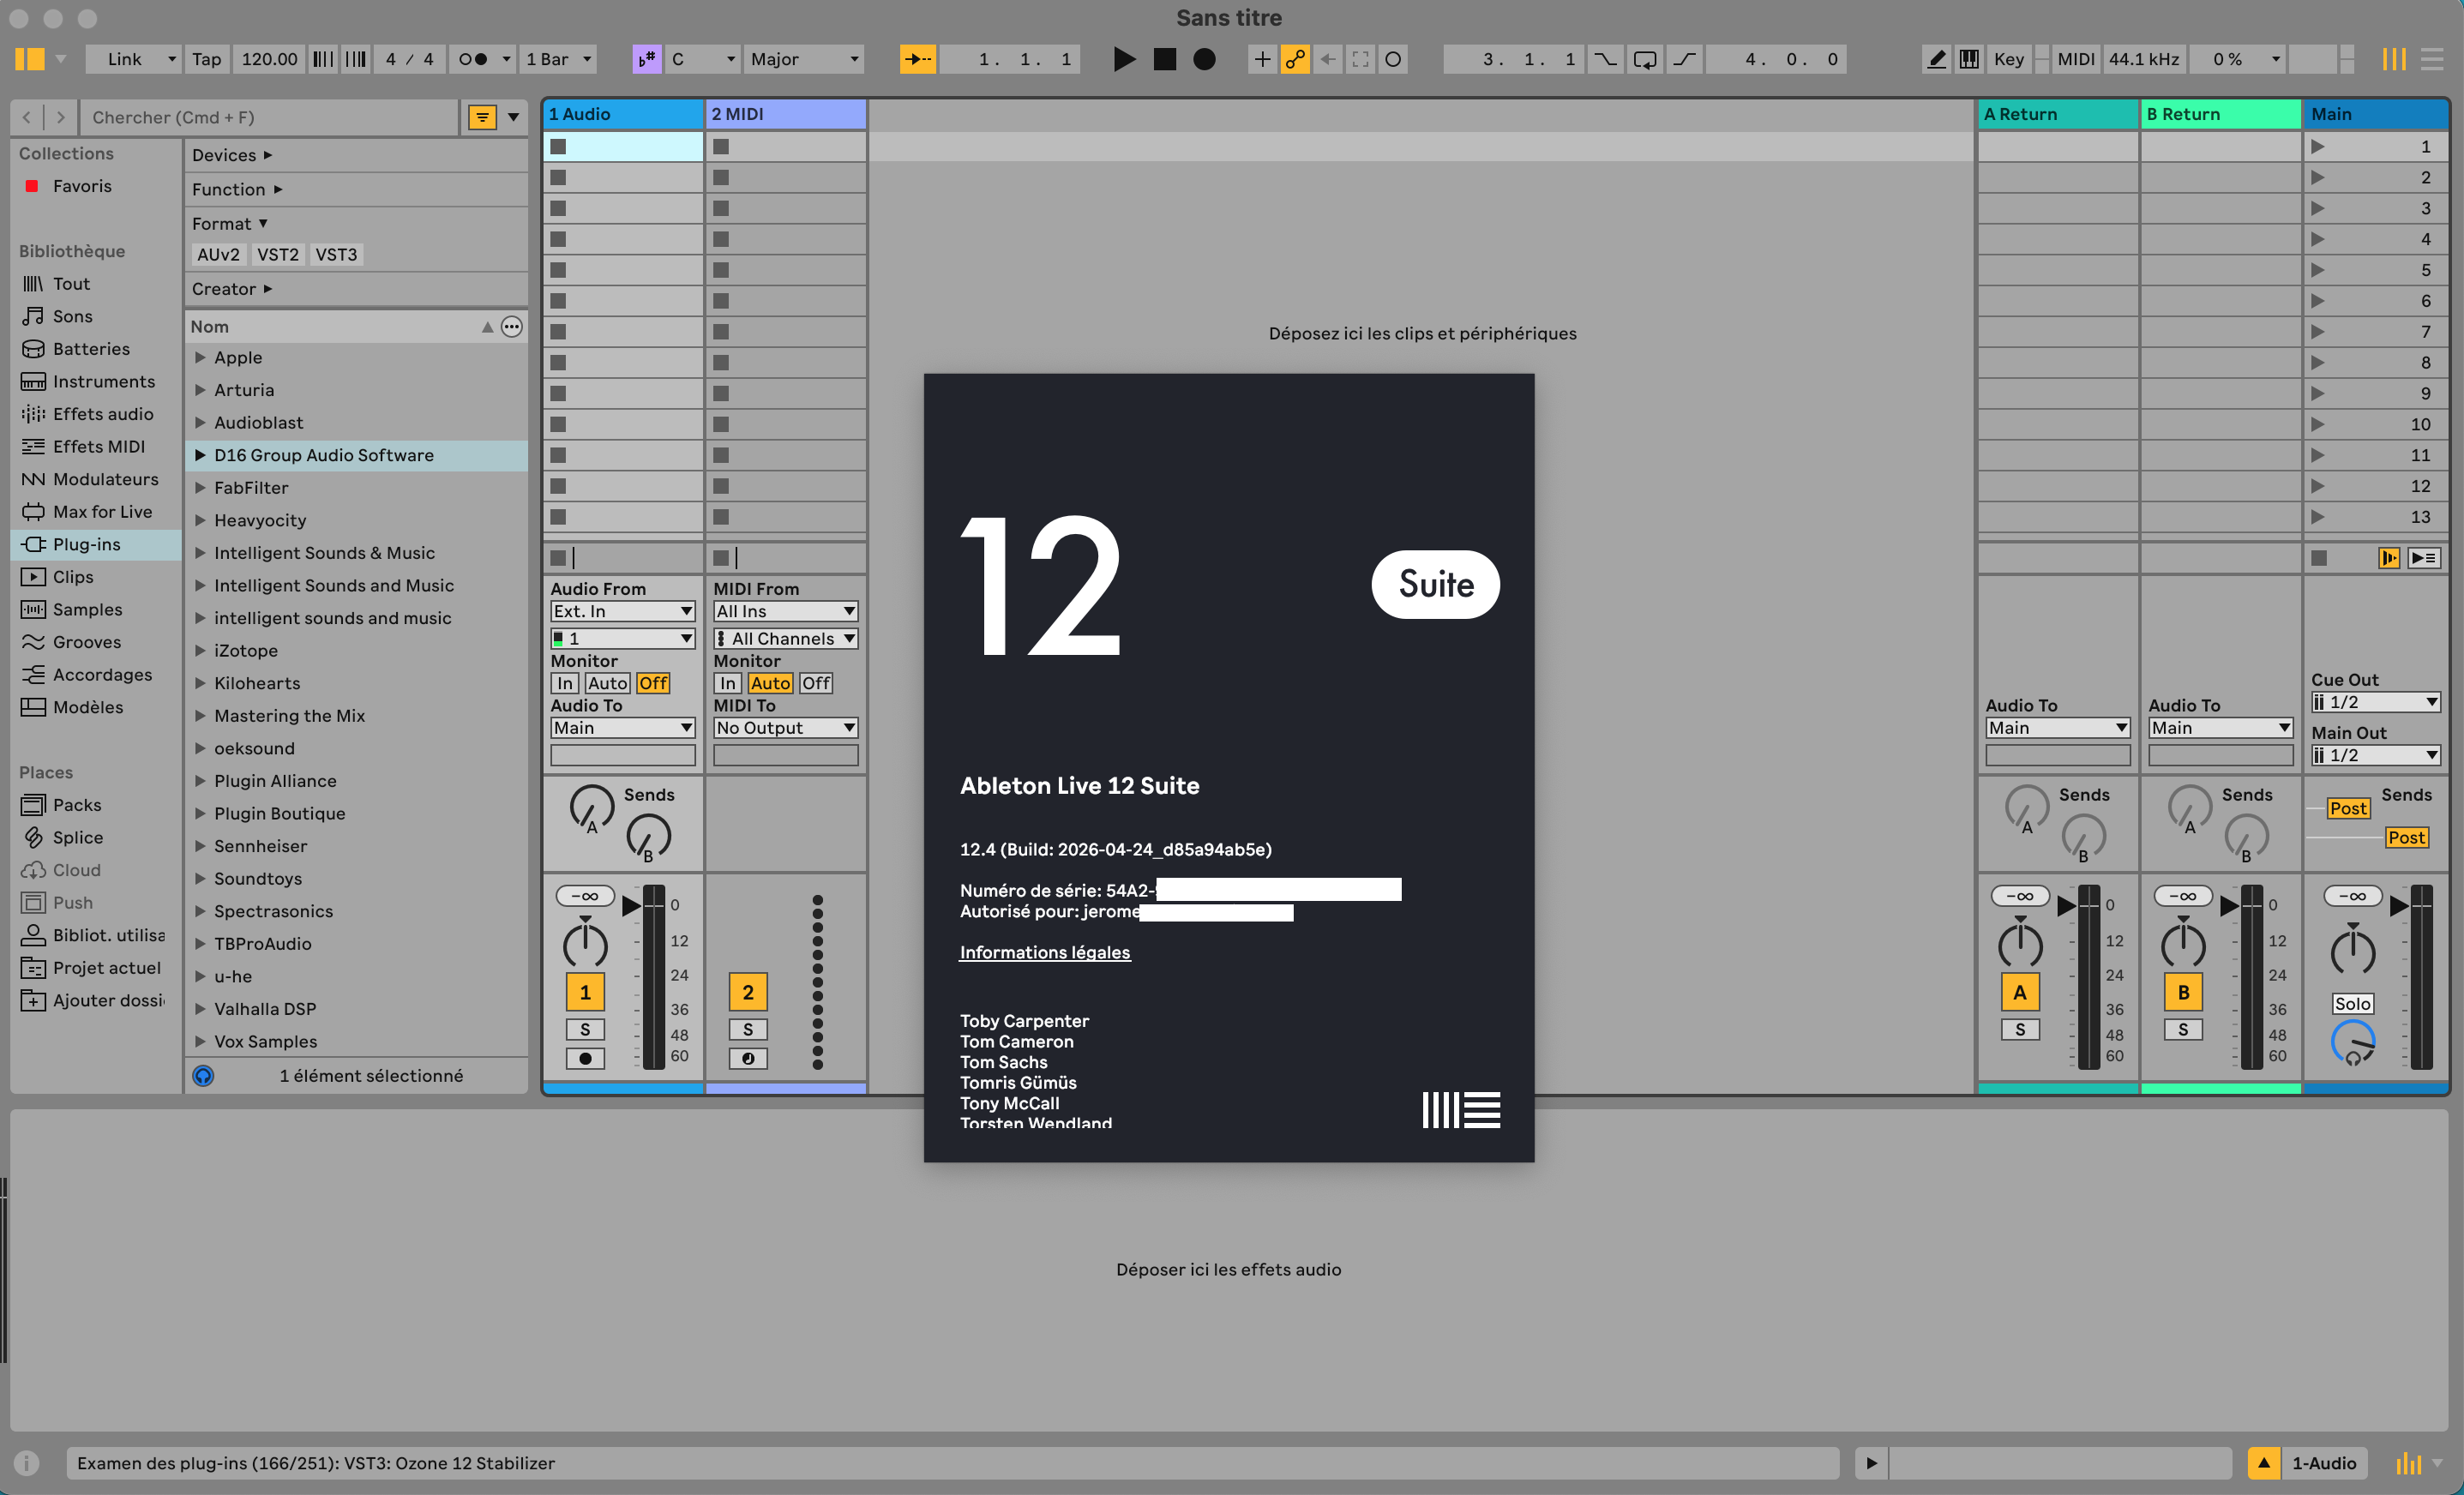The image size is (2464, 1495).
Task: Click the Arrangement Record button
Action: (x=1204, y=59)
